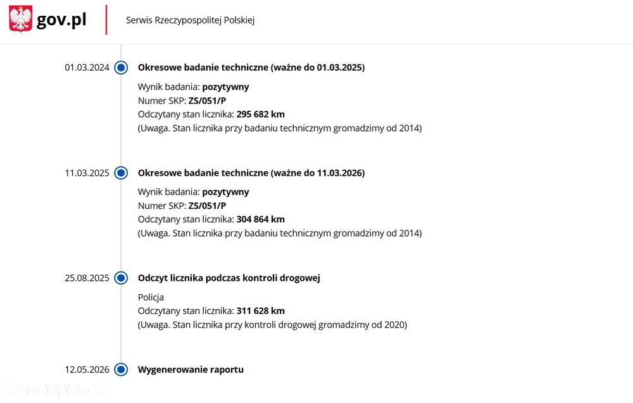Click the Polish eagle emblem logo

21,19
